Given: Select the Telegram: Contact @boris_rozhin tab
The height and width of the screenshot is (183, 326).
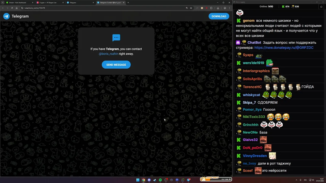Looking at the screenshot, I should (111, 3).
